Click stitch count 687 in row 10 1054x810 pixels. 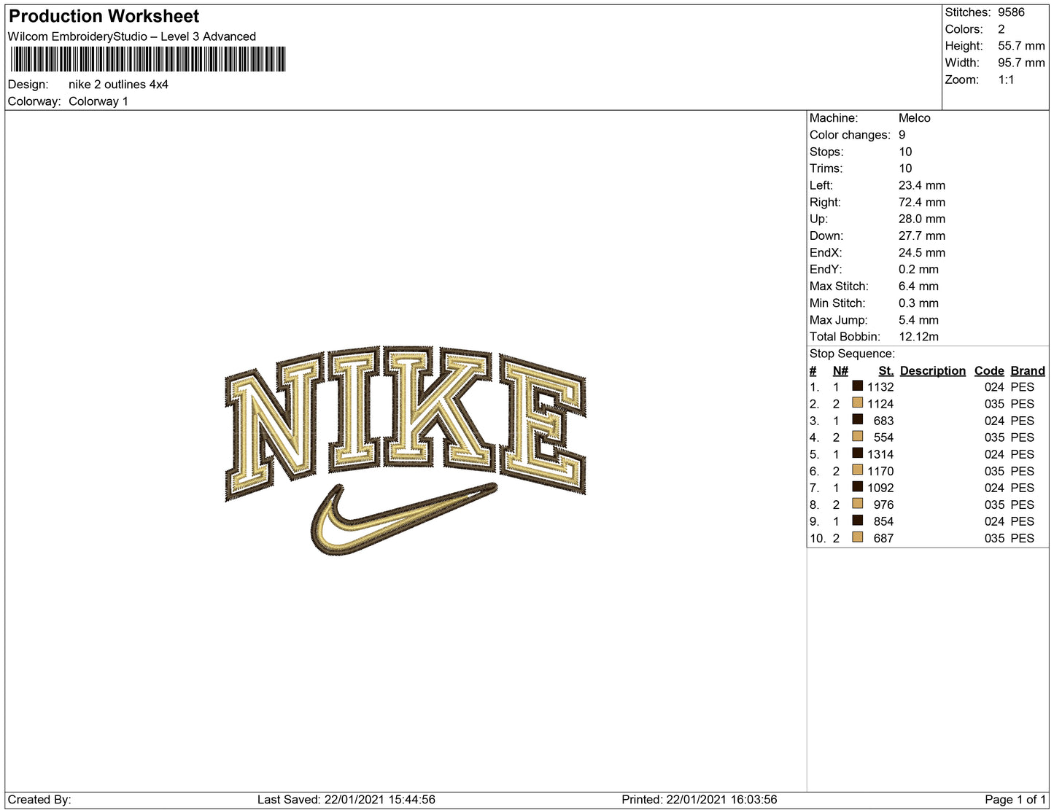click(x=883, y=538)
